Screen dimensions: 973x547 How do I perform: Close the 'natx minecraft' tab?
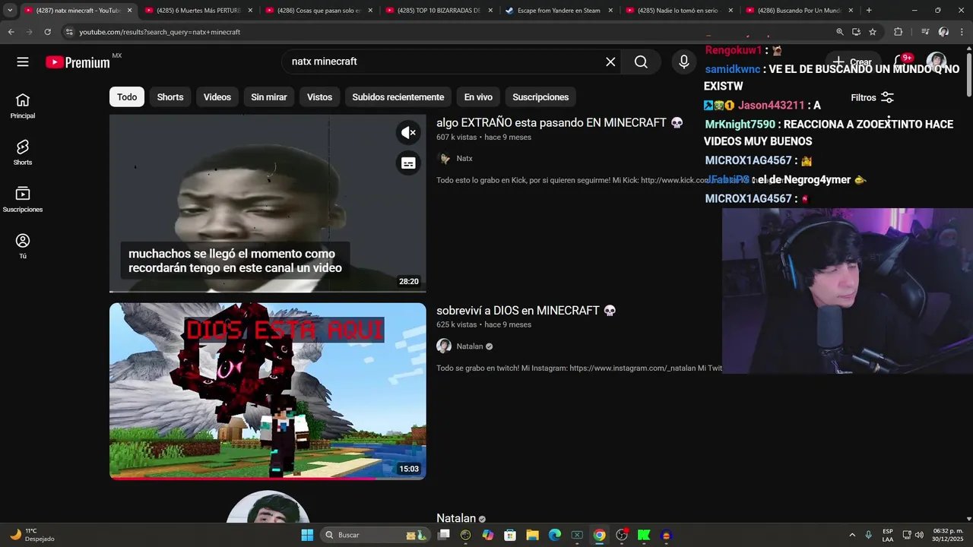129,11
